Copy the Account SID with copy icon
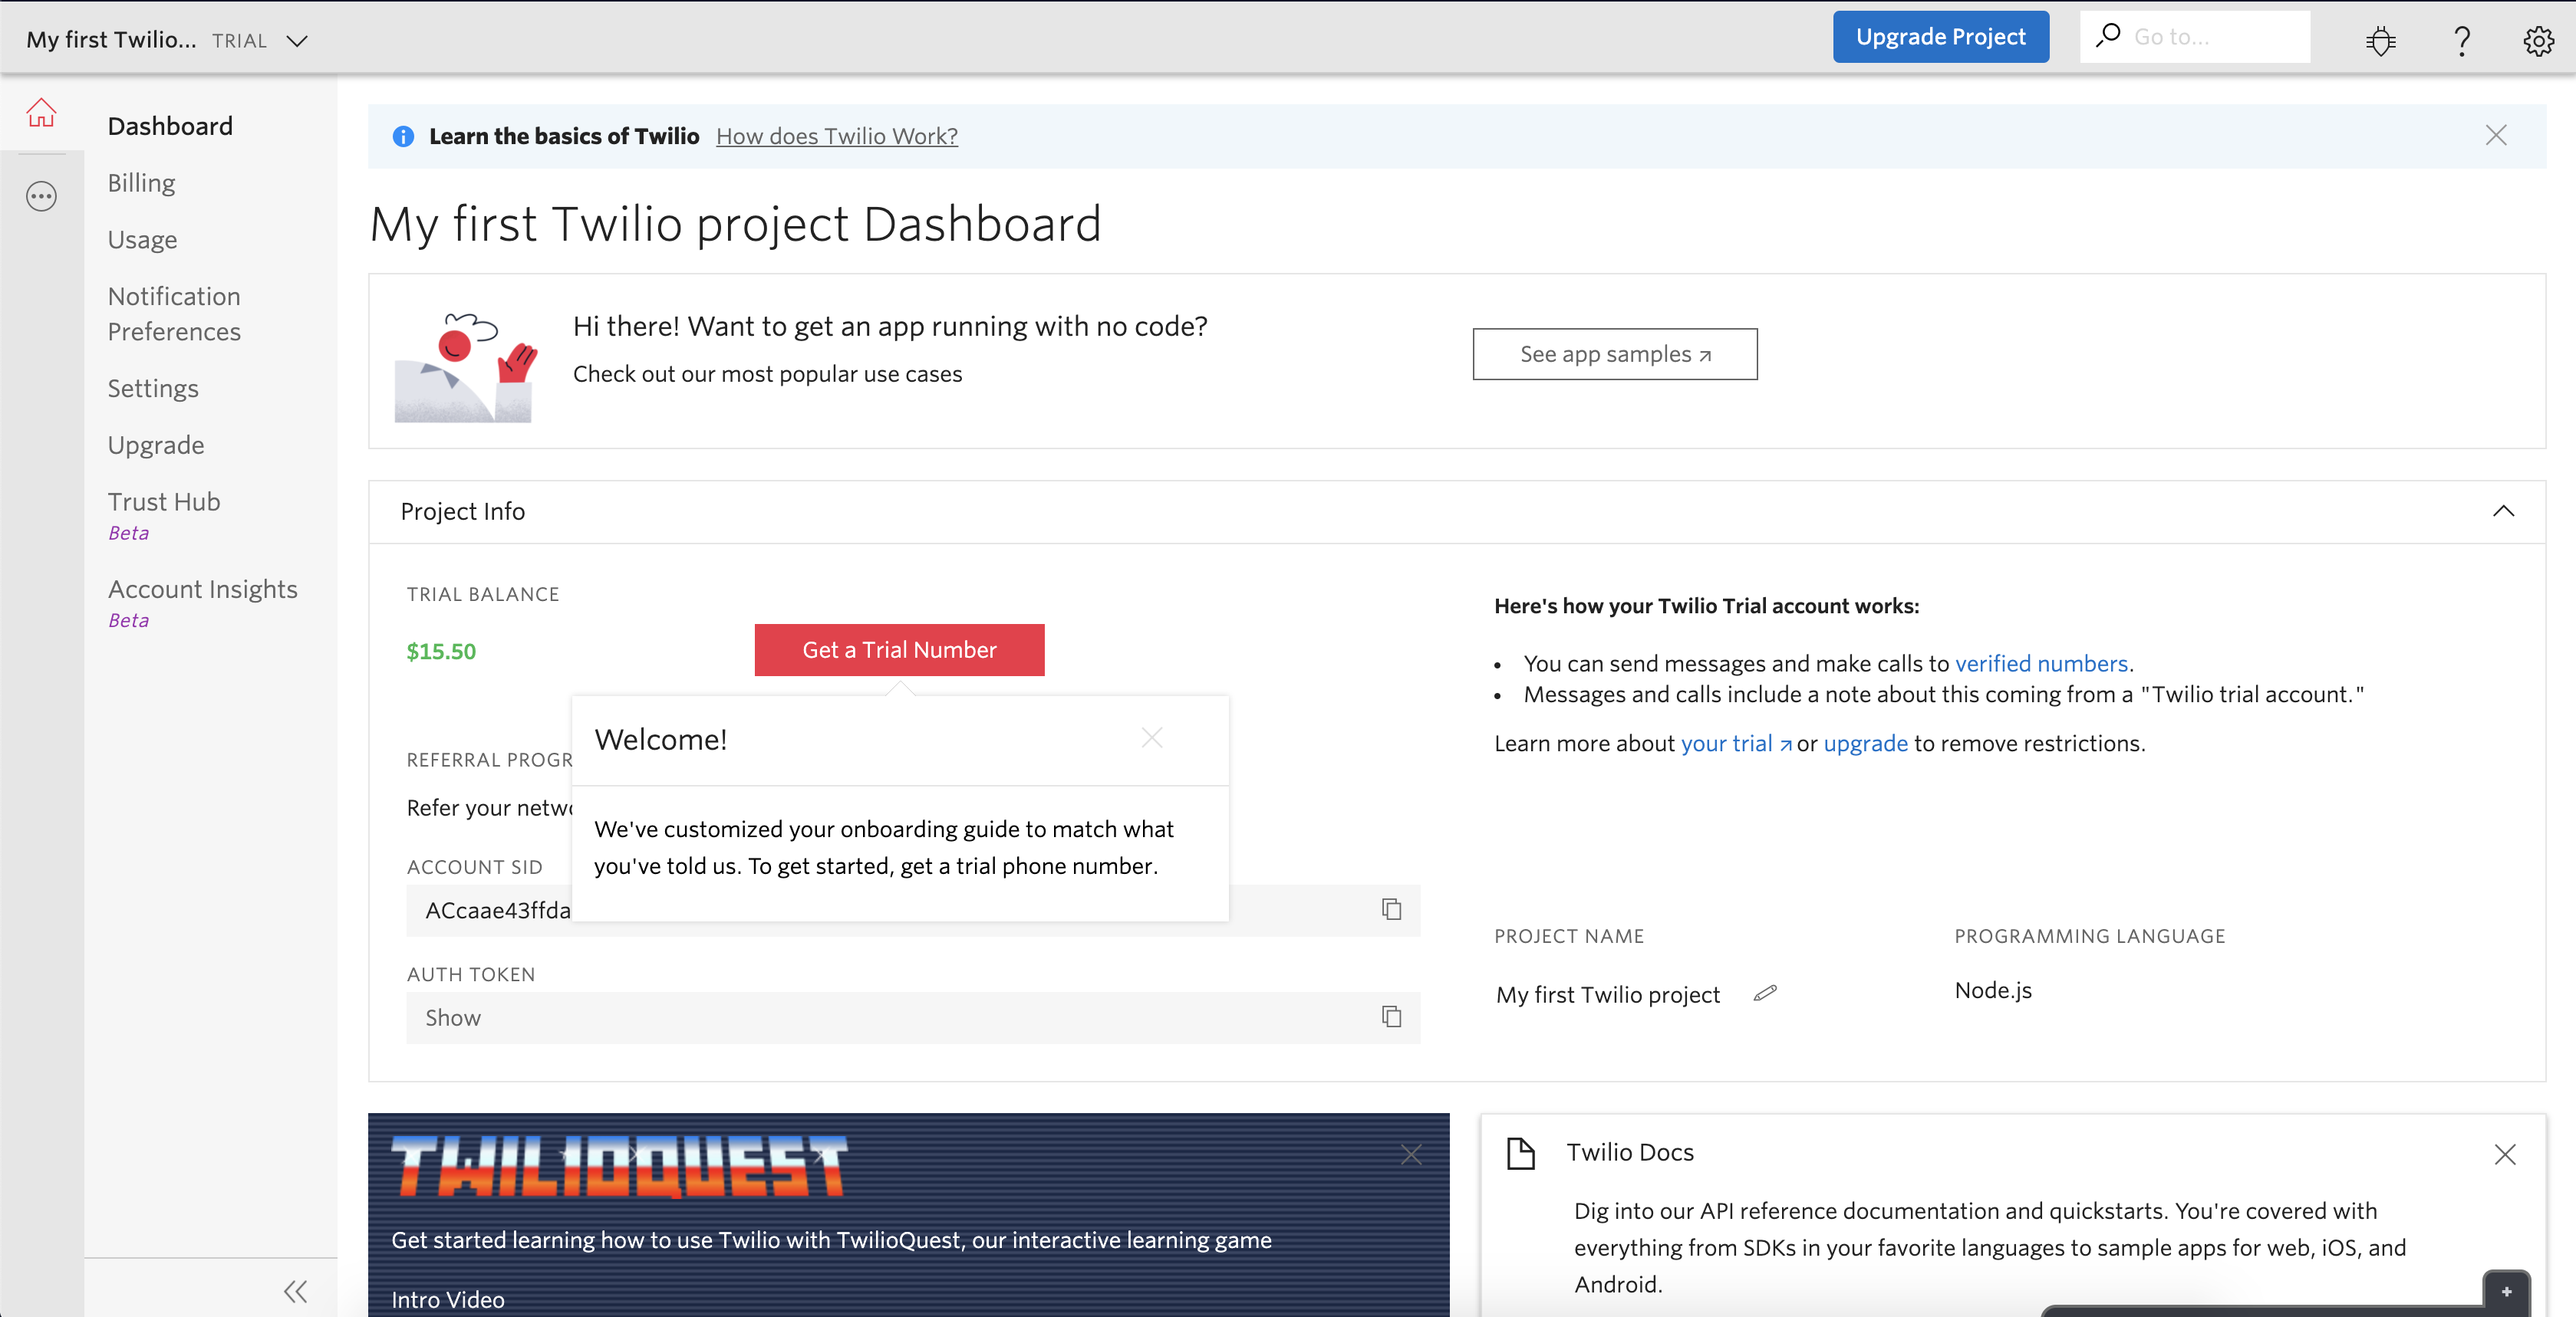This screenshot has height=1317, width=2576. click(x=1391, y=909)
